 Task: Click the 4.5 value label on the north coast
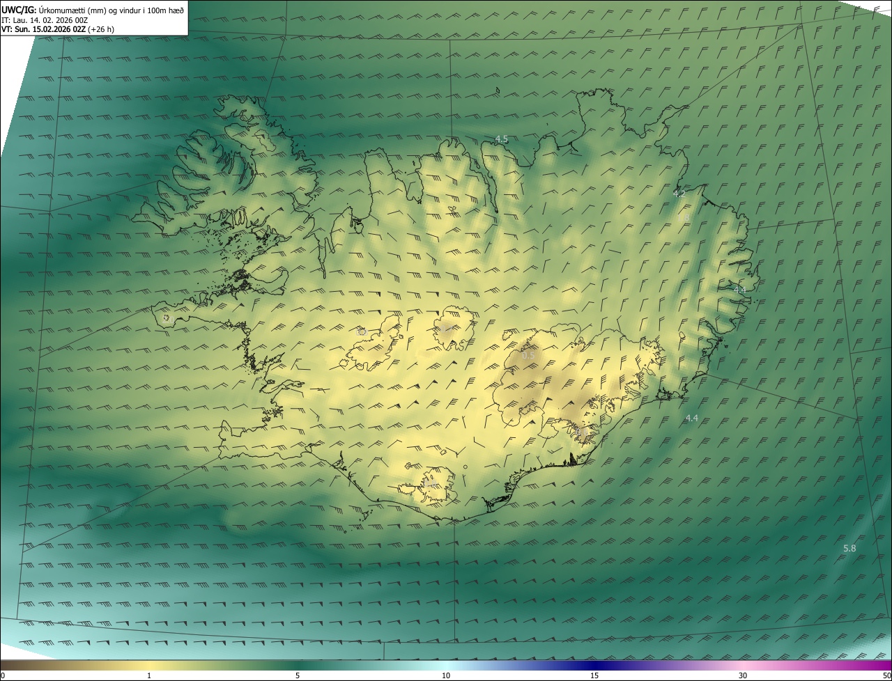(x=501, y=139)
